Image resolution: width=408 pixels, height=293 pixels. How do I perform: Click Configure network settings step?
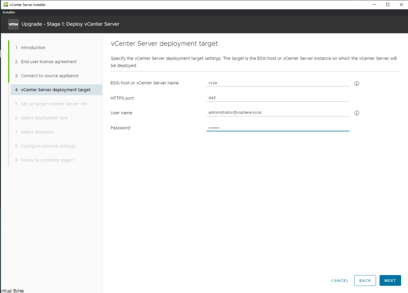tap(48, 146)
